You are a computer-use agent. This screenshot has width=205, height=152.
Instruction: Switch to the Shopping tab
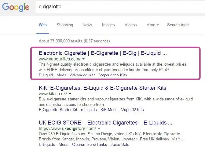tap(65, 25)
